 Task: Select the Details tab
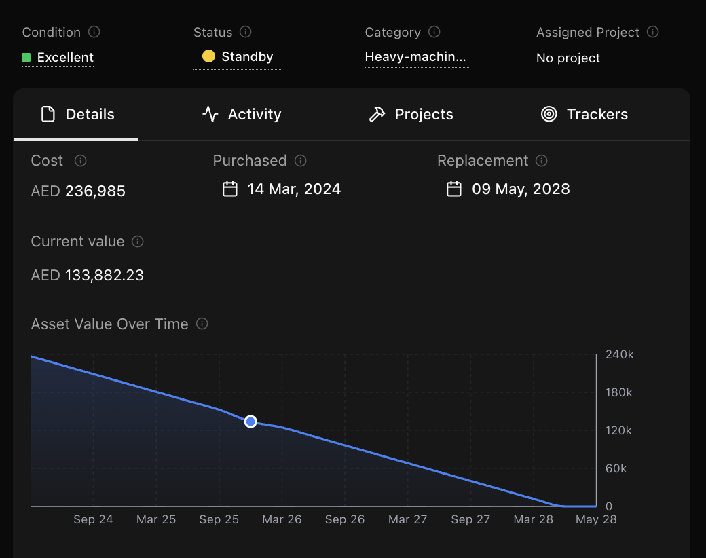[x=77, y=115]
